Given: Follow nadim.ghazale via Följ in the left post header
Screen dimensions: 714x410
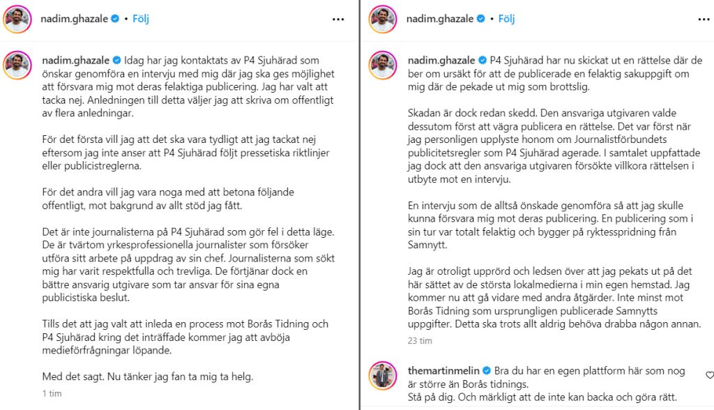Looking at the screenshot, I should tap(140, 19).
